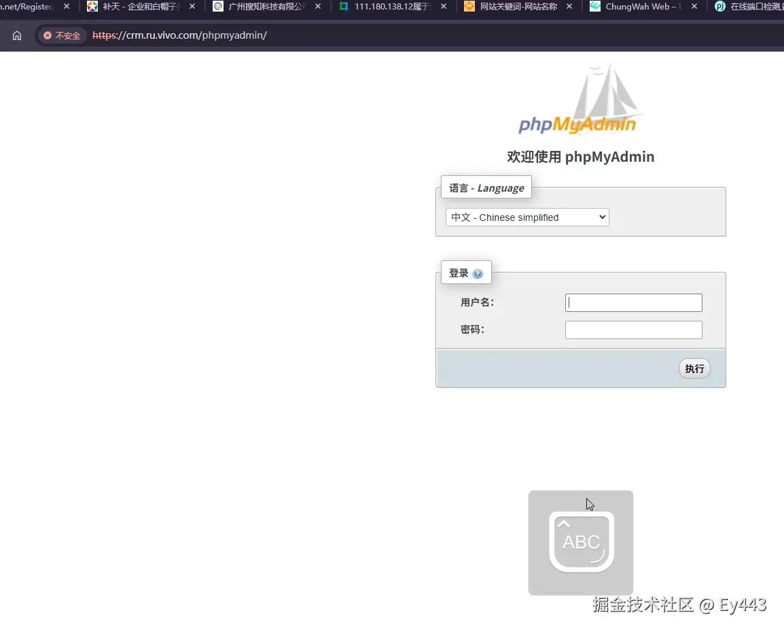Click the 不安全 security warning badge
The width and height of the screenshot is (784, 632).
tap(62, 35)
